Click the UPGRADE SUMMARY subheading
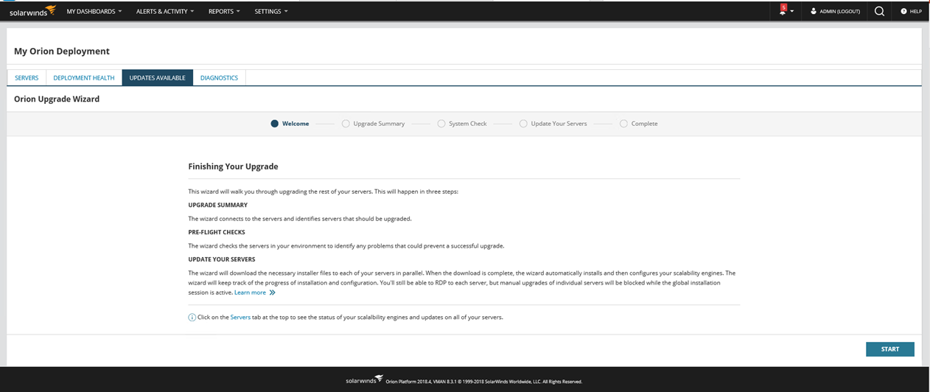The height and width of the screenshot is (392, 930). pos(218,205)
